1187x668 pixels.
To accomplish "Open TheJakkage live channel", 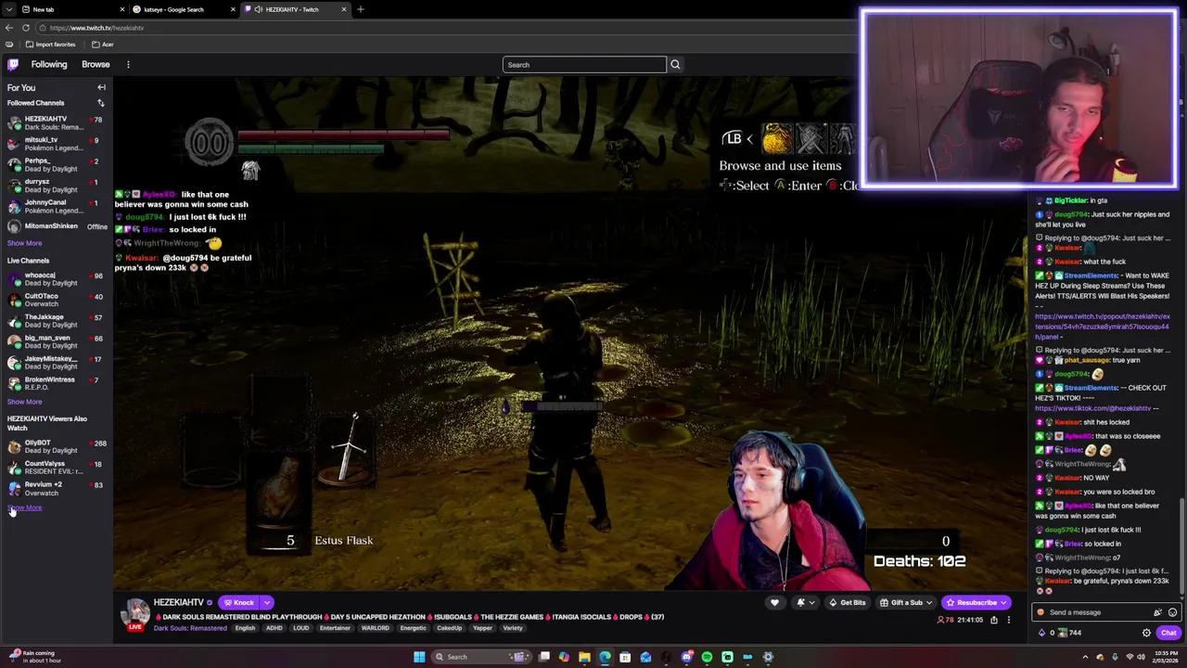I will tap(56, 321).
